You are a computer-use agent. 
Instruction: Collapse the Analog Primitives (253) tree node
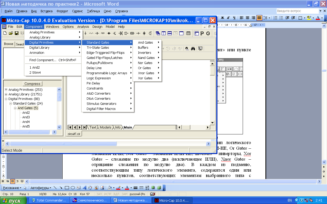tap(6, 90)
